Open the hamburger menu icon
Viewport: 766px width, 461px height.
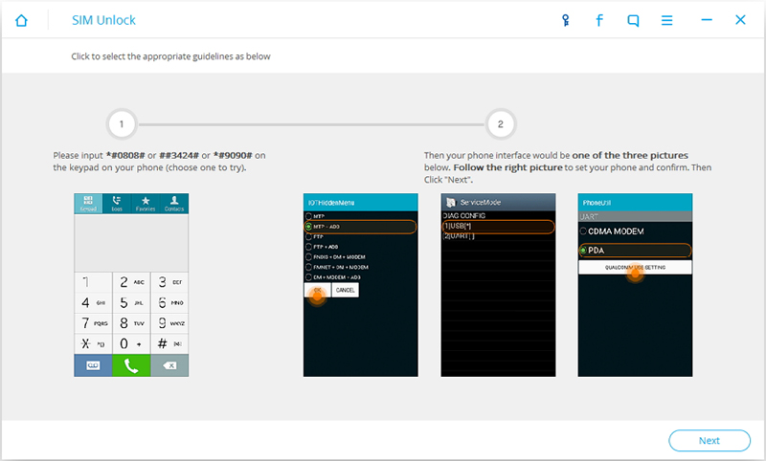coord(666,20)
